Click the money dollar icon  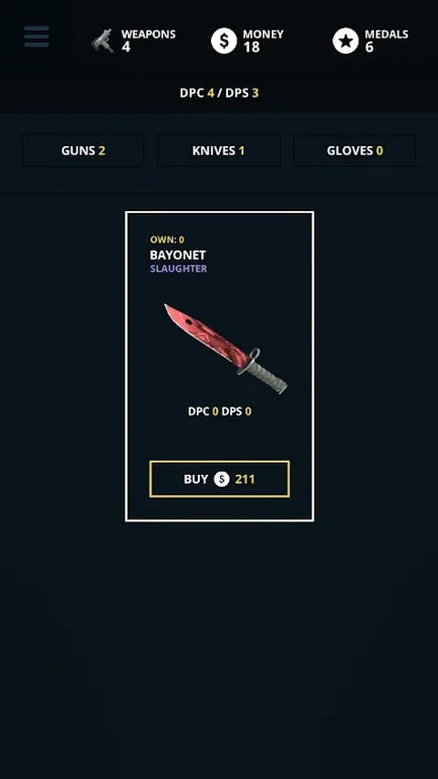[x=224, y=41]
